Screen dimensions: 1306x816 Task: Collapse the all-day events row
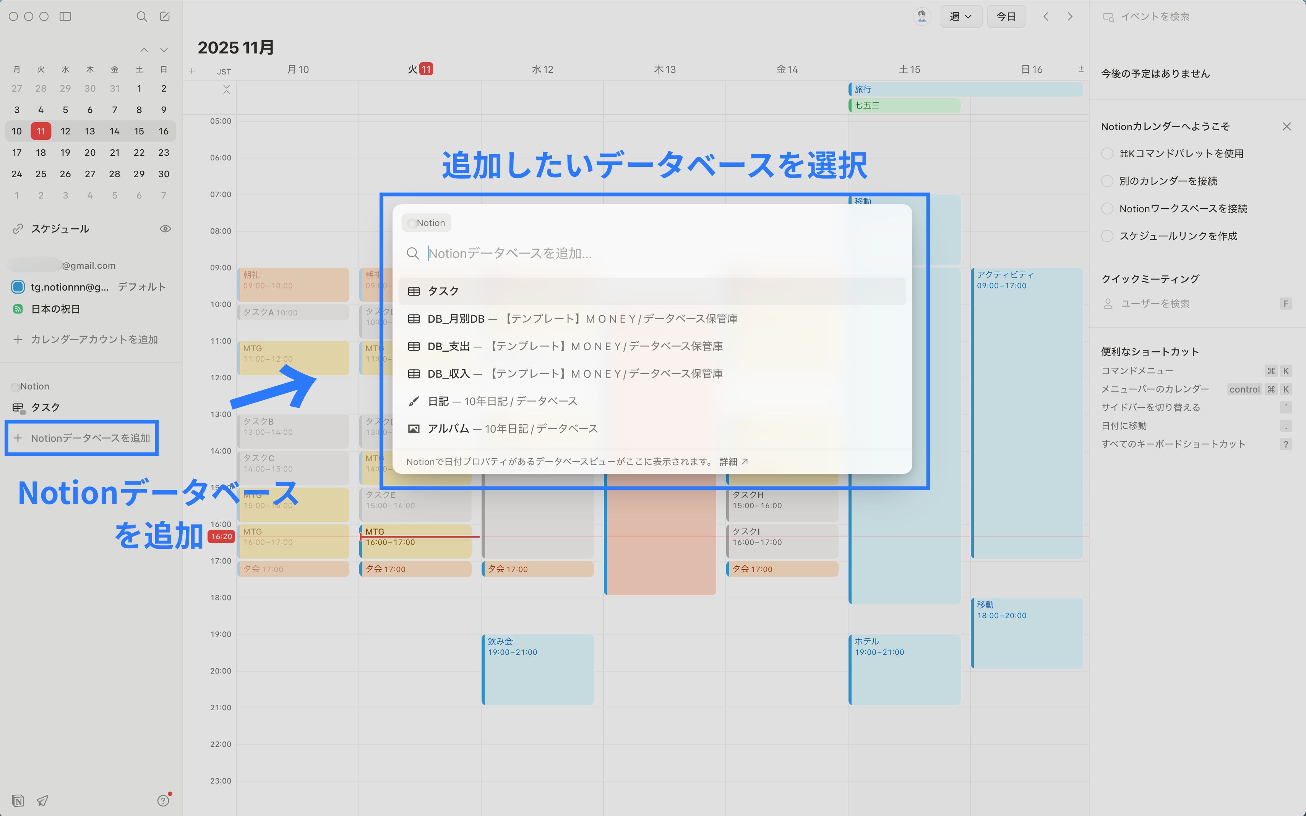pos(226,90)
